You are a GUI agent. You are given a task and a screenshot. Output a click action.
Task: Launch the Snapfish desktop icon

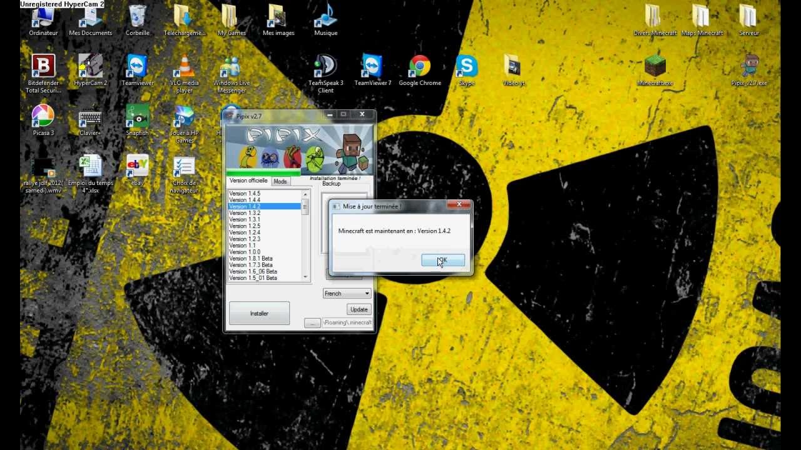[x=137, y=120]
